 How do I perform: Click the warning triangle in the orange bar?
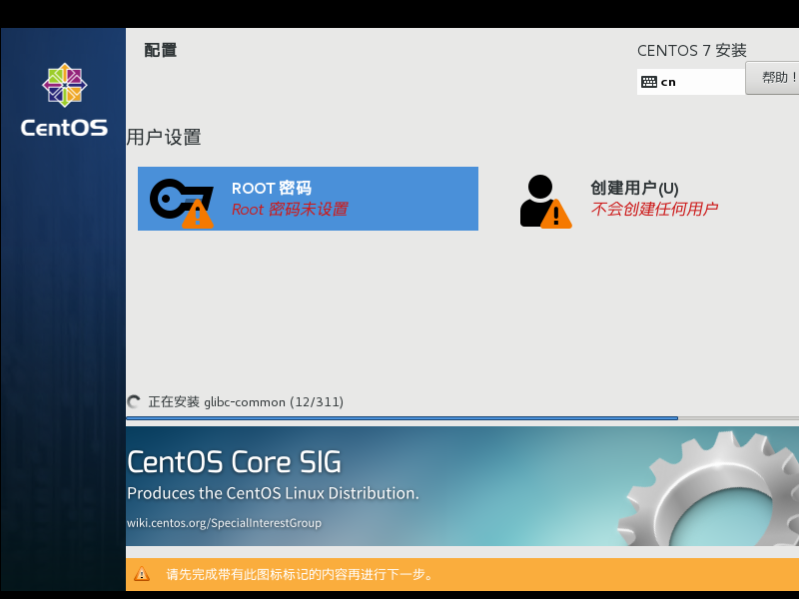pos(142,574)
